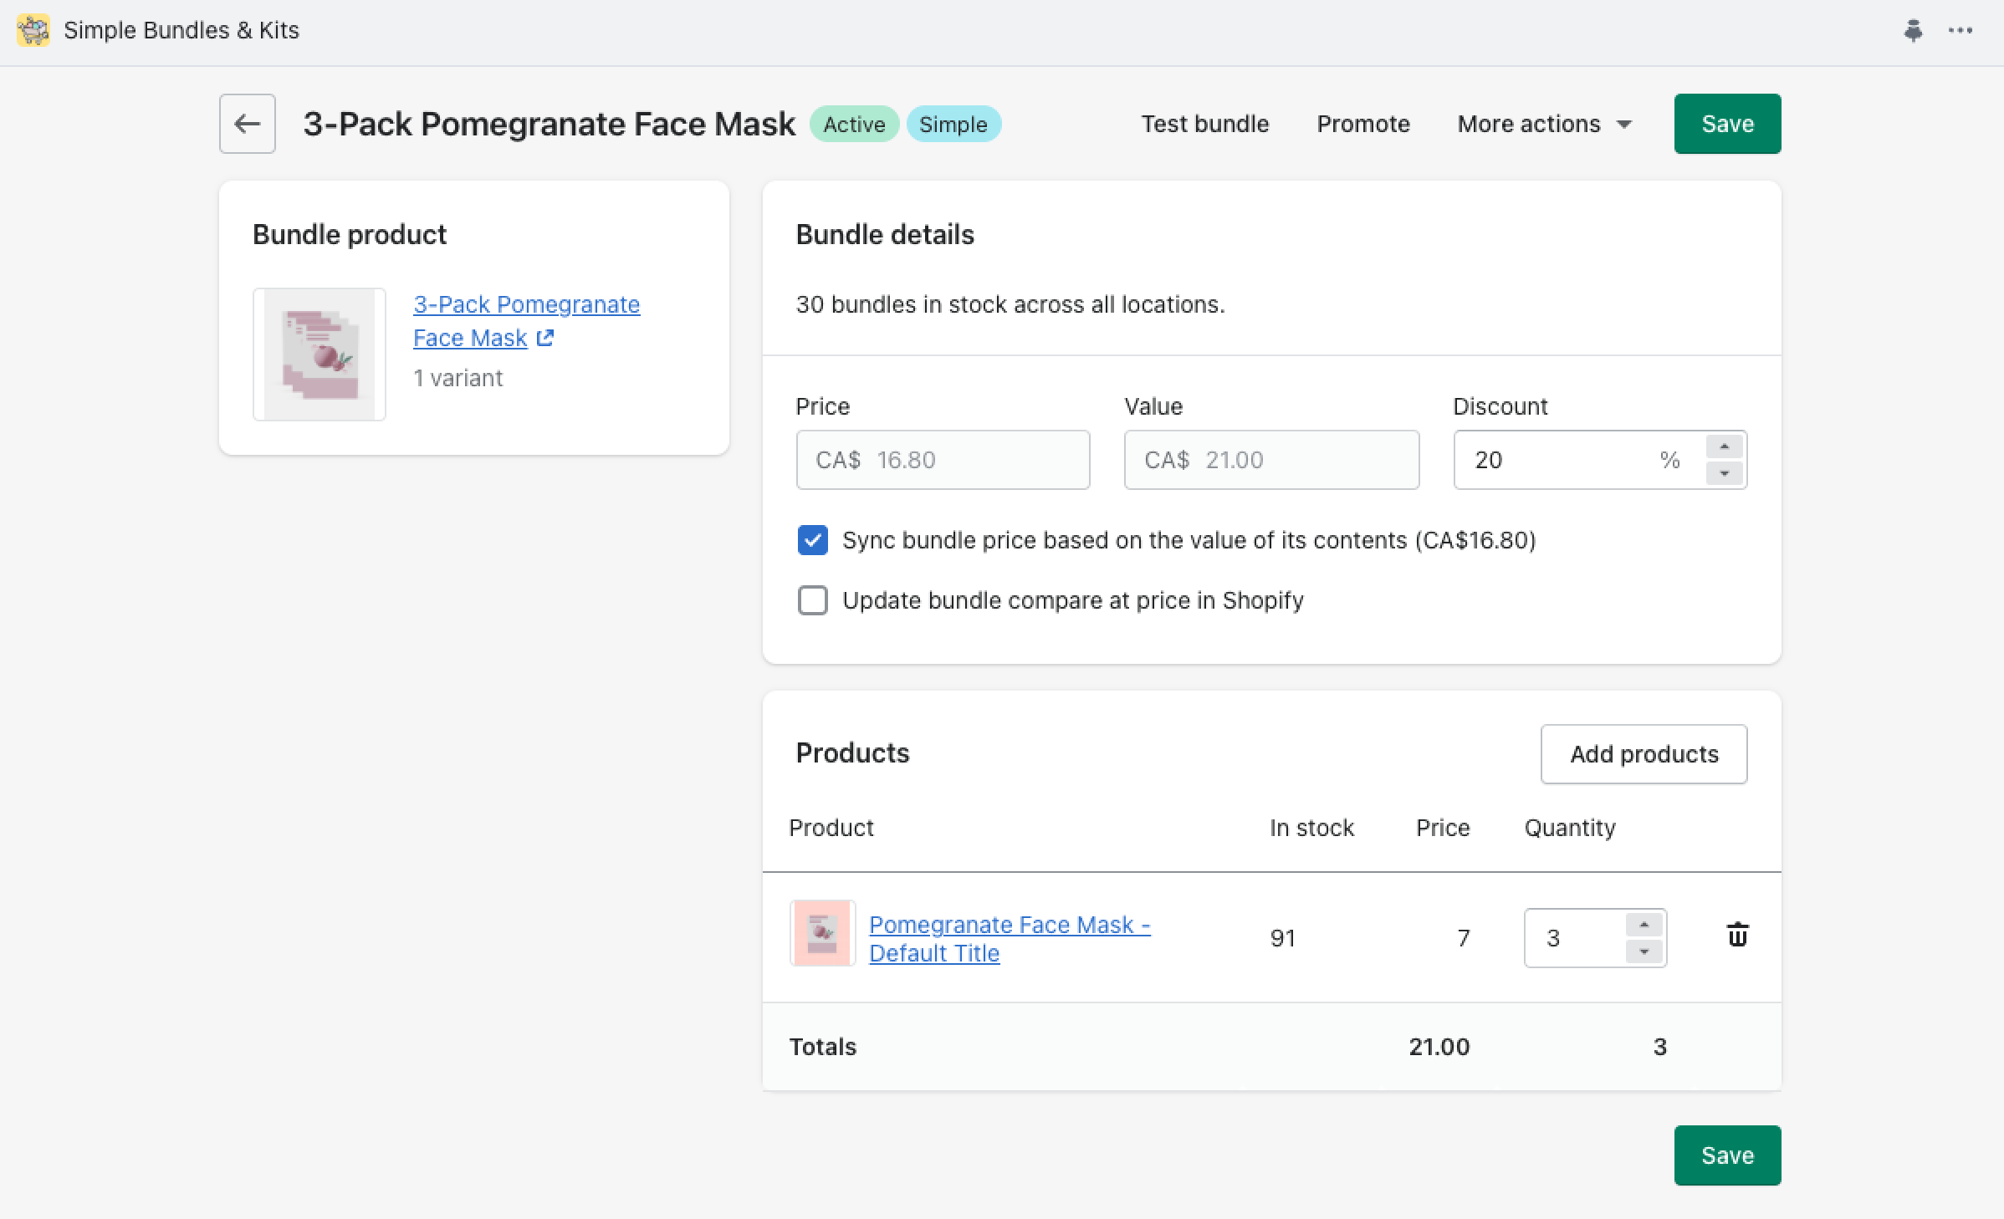This screenshot has width=2004, height=1219.
Task: Click the Totals row label
Action: point(823,1047)
